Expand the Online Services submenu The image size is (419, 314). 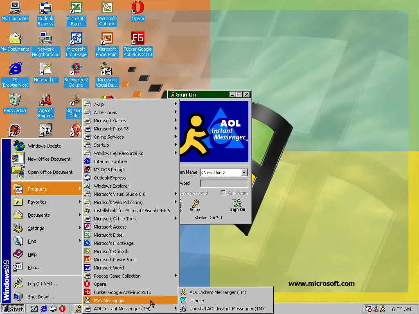(x=131, y=137)
